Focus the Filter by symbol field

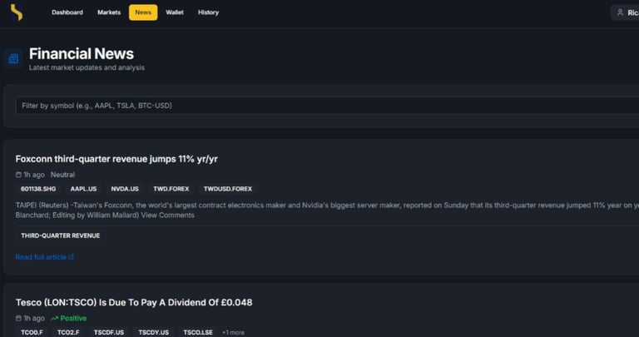point(327,106)
